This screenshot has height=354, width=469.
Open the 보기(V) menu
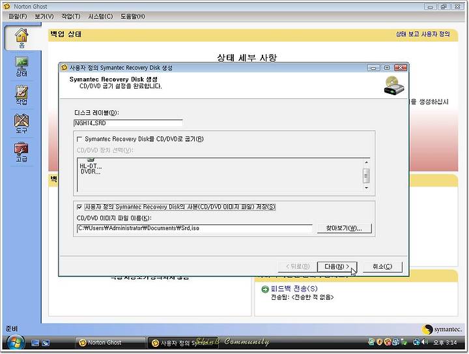pyautogui.click(x=44, y=16)
